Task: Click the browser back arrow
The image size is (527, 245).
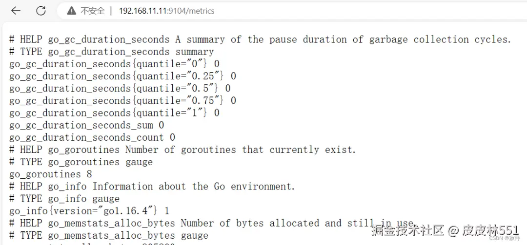Action: click(x=16, y=11)
